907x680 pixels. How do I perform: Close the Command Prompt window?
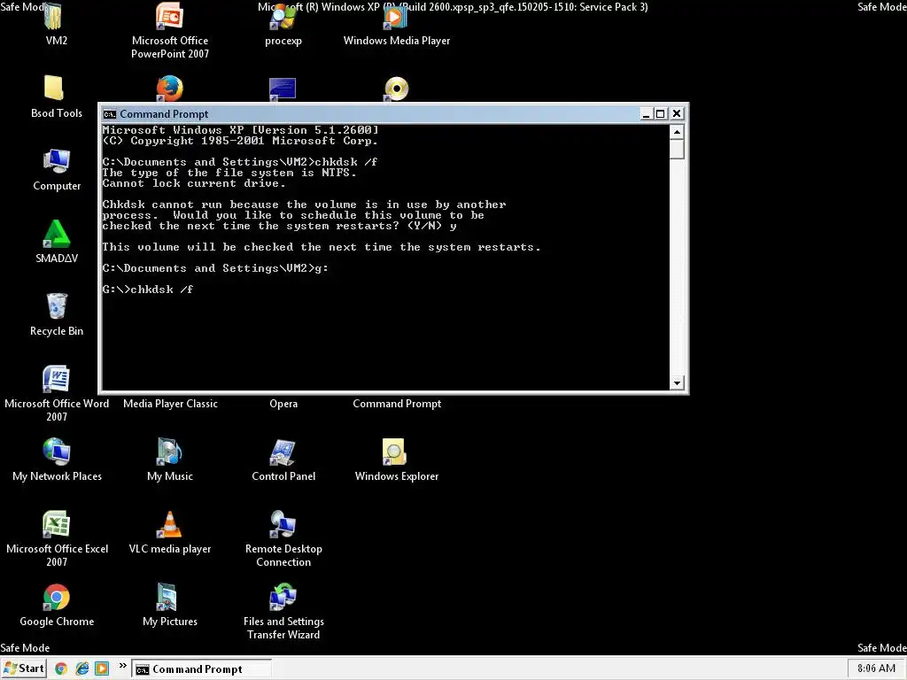676,114
